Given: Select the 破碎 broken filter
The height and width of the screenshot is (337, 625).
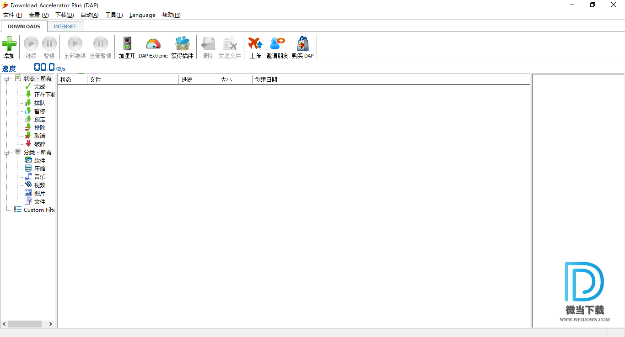Looking at the screenshot, I should pyautogui.click(x=40, y=144).
